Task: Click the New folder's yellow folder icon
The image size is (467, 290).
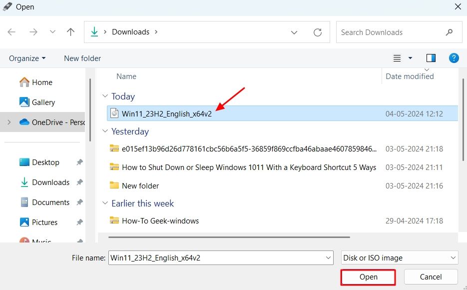Action: (x=114, y=185)
